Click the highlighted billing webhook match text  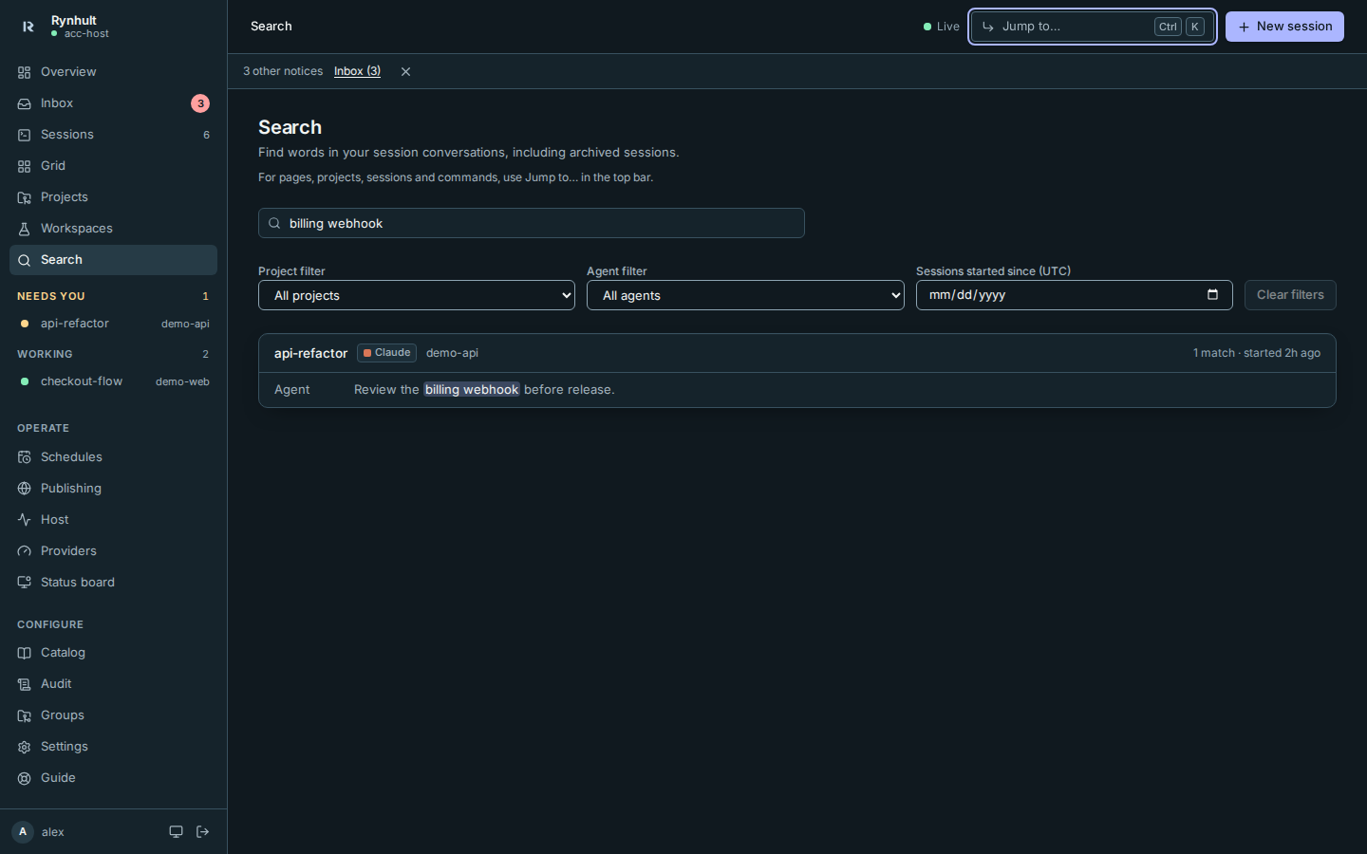coord(472,390)
